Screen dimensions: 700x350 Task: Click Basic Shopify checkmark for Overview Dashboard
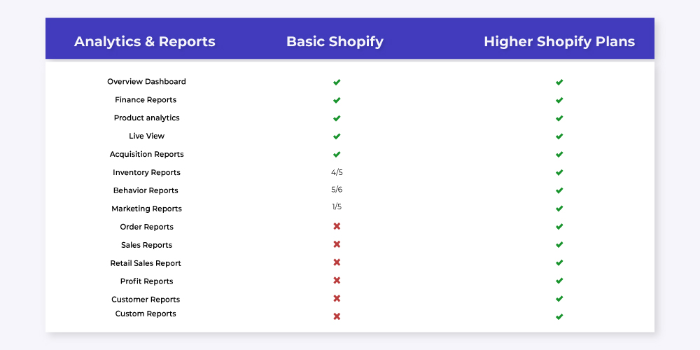click(337, 82)
